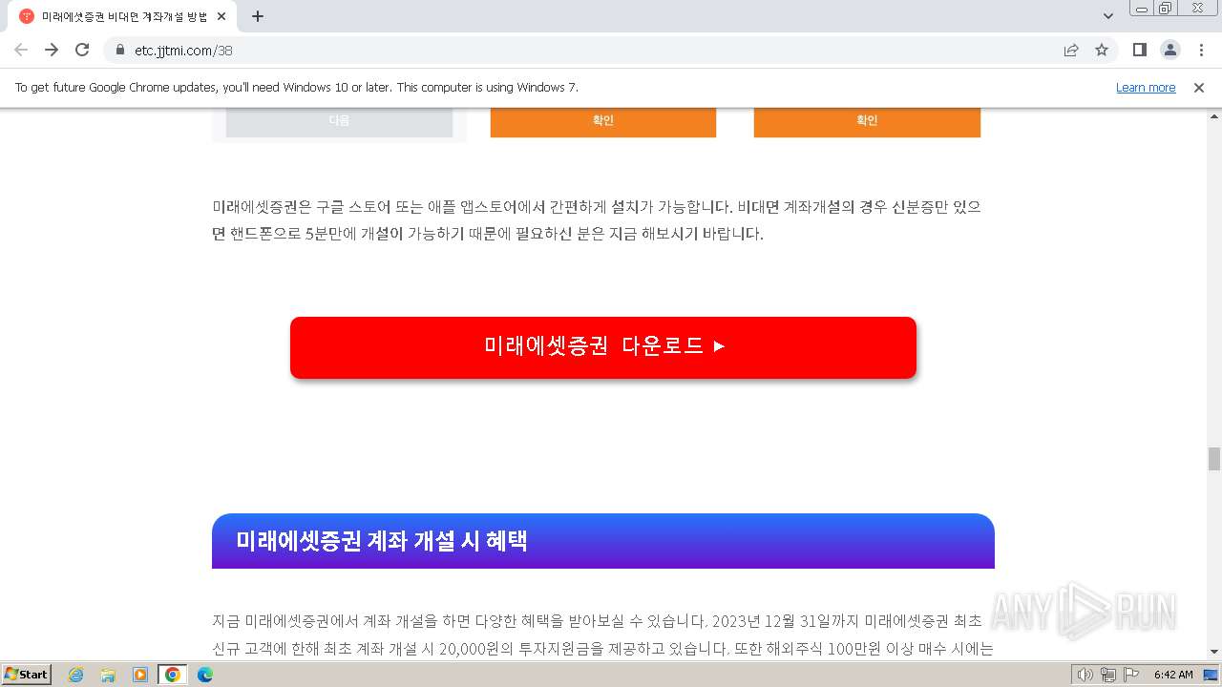
Task: Go back to the previous page
Action: [x=21, y=50]
